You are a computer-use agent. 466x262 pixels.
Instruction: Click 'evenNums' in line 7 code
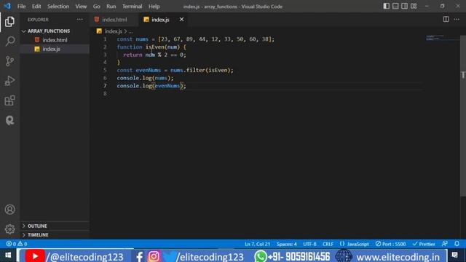(x=167, y=86)
